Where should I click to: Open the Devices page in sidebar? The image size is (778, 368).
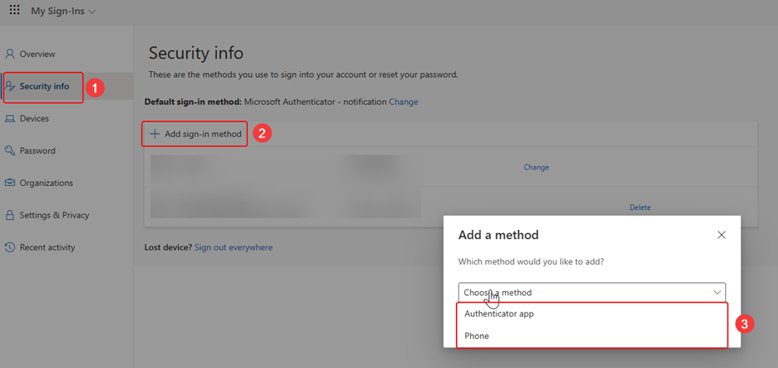tap(34, 118)
